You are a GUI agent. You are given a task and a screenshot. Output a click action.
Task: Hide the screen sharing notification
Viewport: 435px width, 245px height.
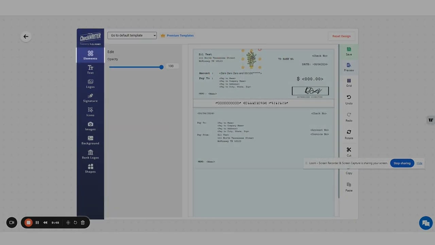tap(419, 163)
